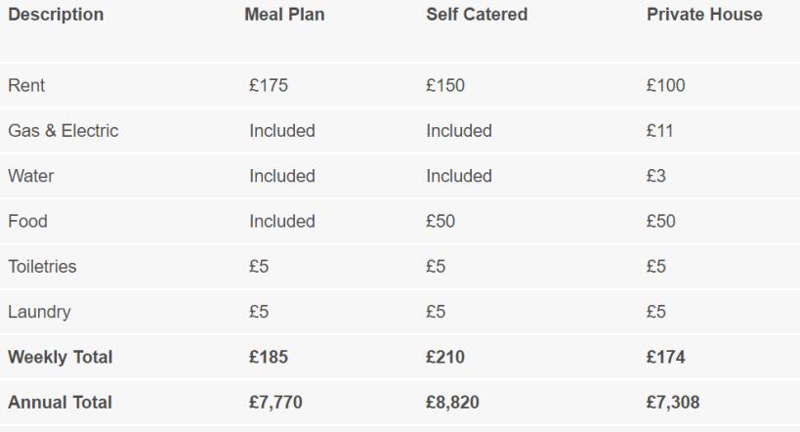Click the £175 Meal Plan rent value
The height and width of the screenshot is (432, 800).
[269, 85]
